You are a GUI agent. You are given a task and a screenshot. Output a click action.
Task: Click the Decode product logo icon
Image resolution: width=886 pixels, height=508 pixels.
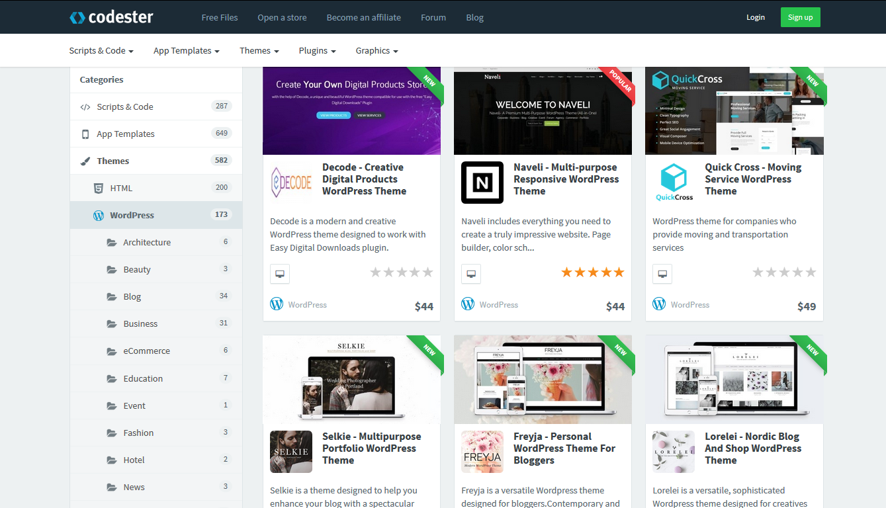tap(291, 183)
